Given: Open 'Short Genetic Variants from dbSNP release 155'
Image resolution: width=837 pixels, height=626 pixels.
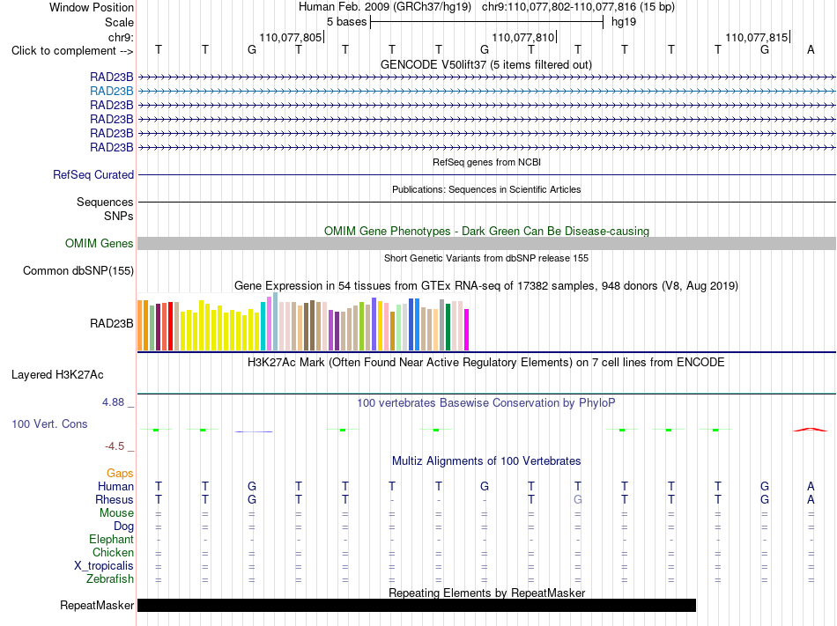Looking at the screenshot, I should pos(486,258).
